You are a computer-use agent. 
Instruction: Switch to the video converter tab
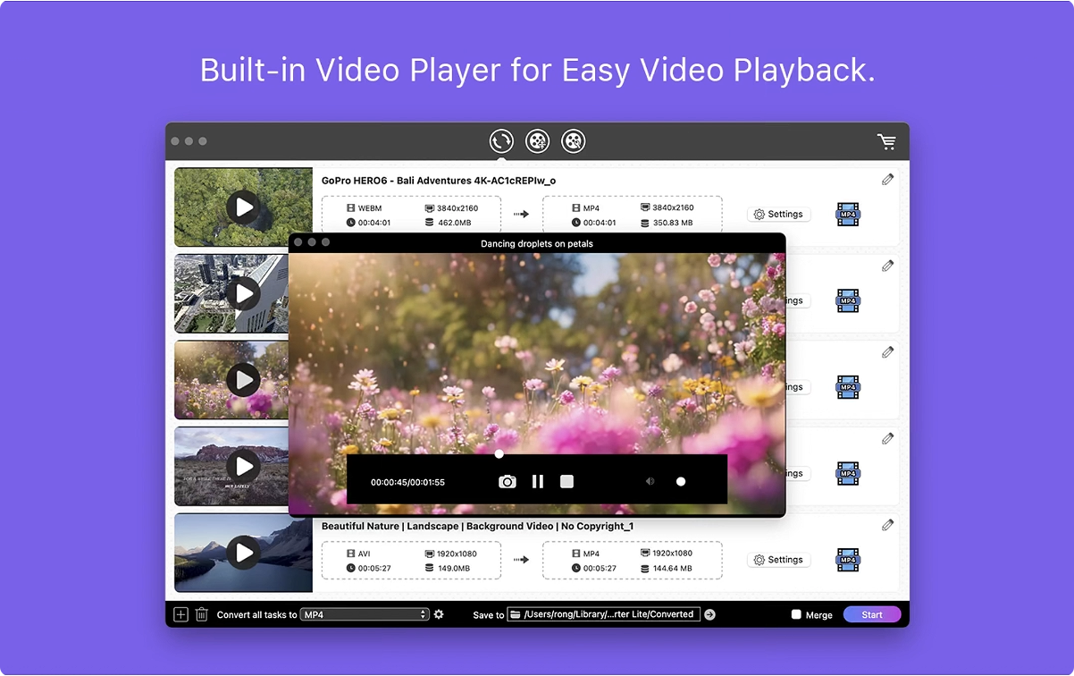(501, 141)
